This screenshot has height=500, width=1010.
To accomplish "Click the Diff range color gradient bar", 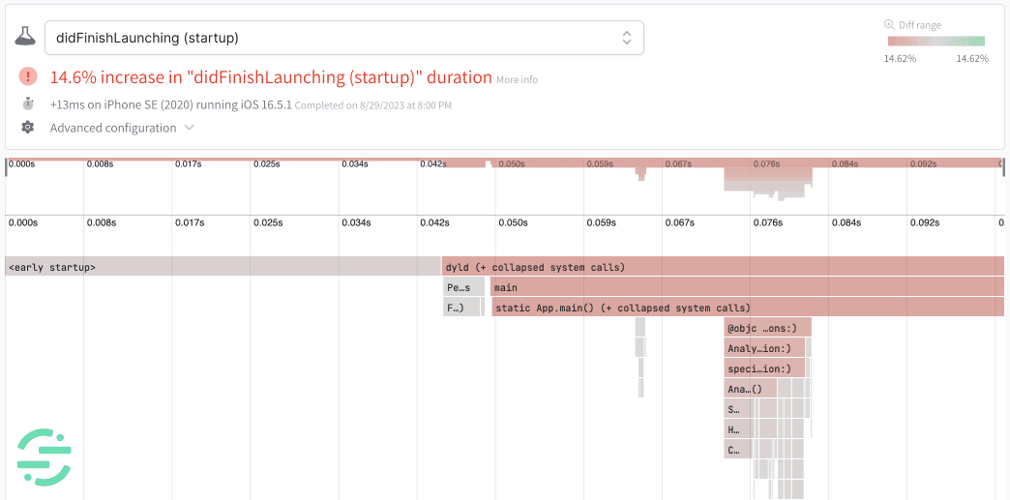I will coord(936,42).
